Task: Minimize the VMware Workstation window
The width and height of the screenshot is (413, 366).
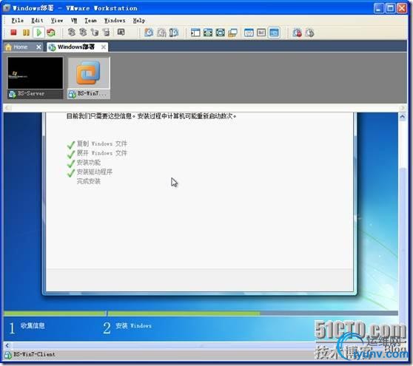Action: (x=378, y=8)
